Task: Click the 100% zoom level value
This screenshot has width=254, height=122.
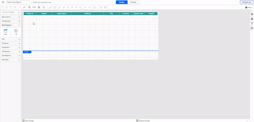Action: [34, 7]
